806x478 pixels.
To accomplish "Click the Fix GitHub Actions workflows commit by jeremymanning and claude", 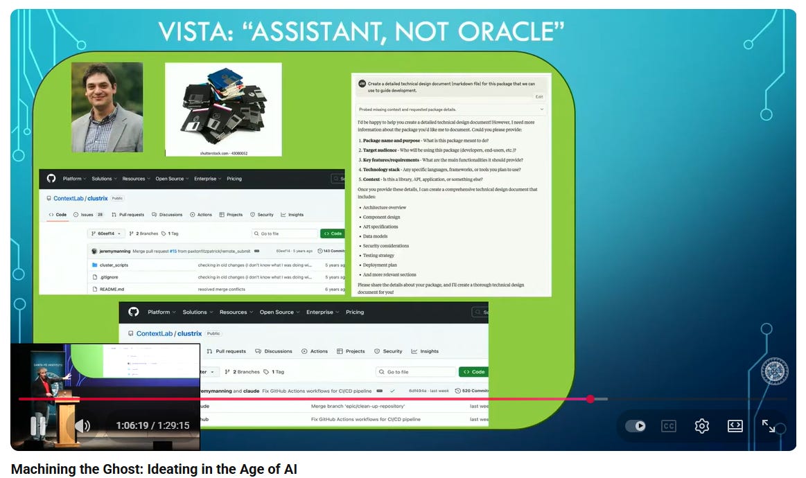I will (317, 391).
